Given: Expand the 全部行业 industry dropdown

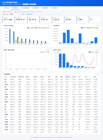Looking at the screenshot, I should click(14, 14).
